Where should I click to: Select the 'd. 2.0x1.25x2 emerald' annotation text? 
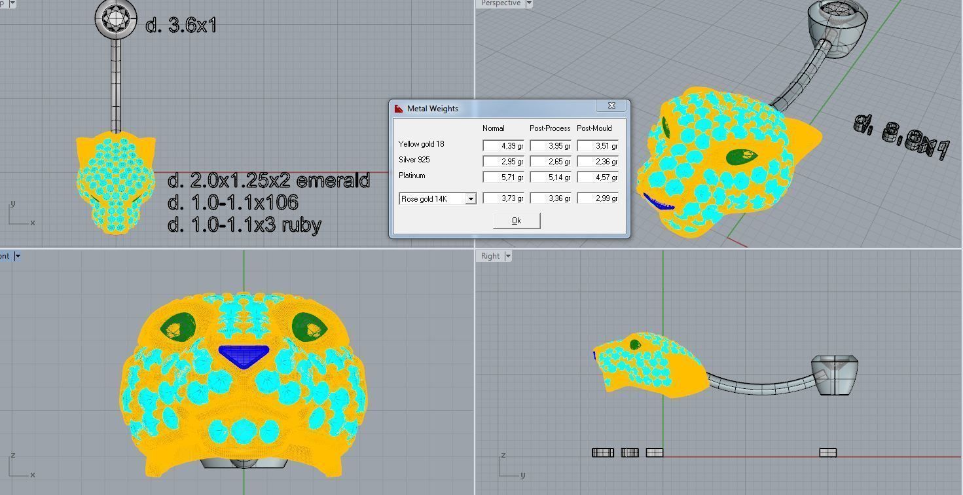click(268, 180)
